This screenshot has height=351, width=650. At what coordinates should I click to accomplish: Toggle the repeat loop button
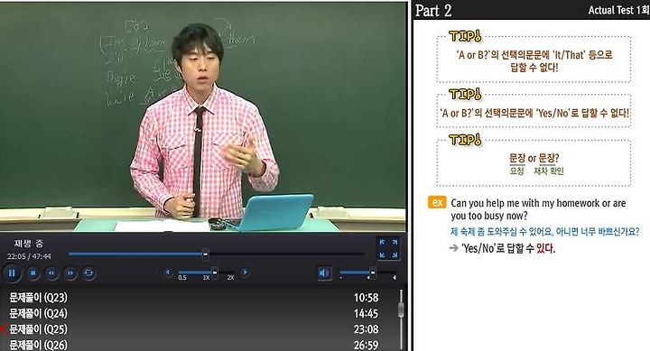click(x=88, y=273)
